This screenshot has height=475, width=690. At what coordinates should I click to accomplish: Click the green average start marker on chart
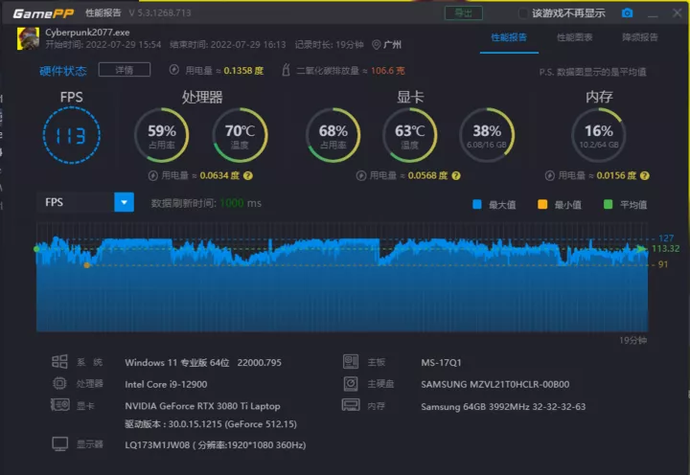[x=36, y=249]
